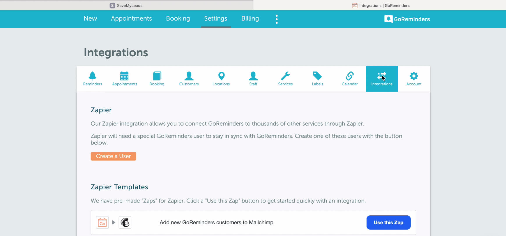This screenshot has height=236, width=506.
Task: Click the Integrations page title
Action: pyautogui.click(x=116, y=53)
